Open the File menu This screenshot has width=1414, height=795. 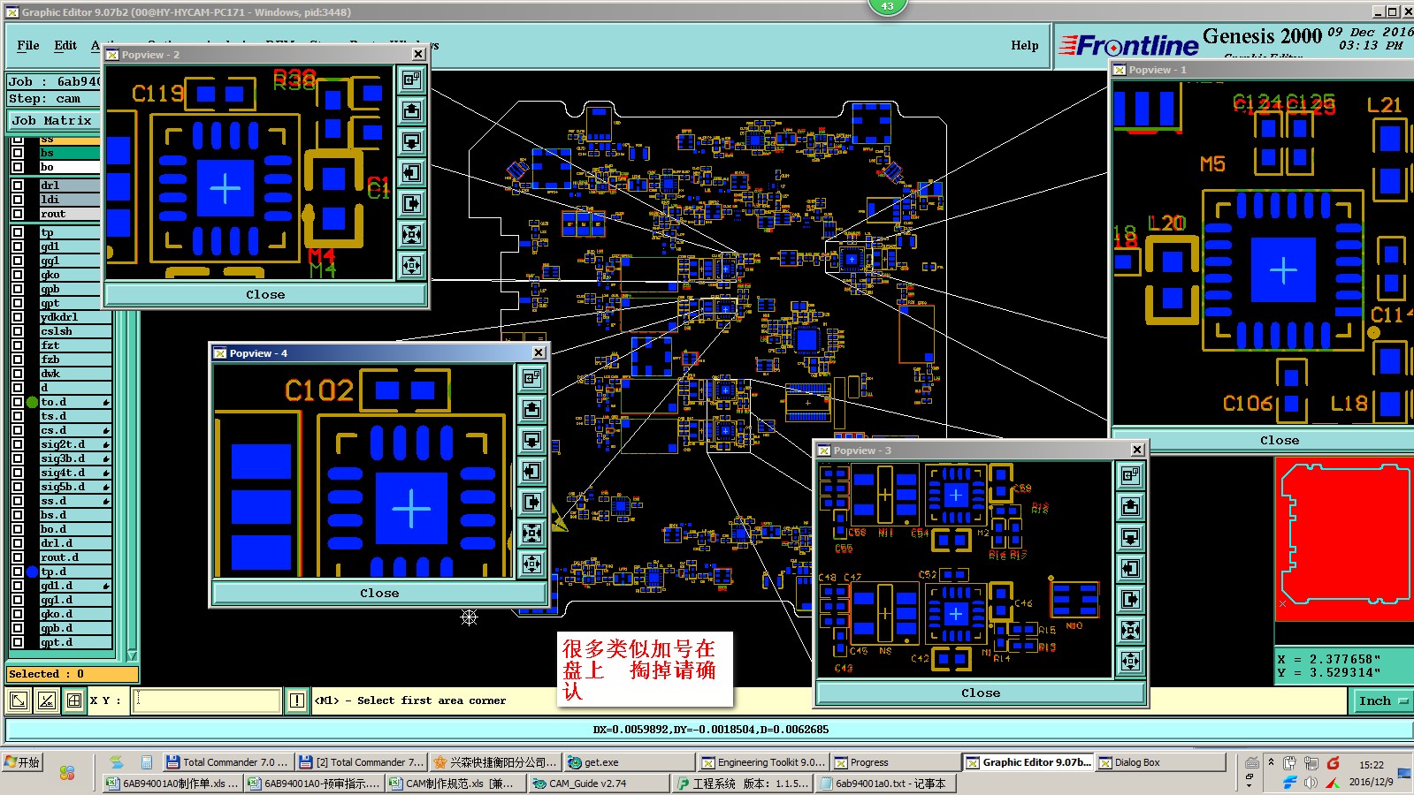[x=28, y=45]
